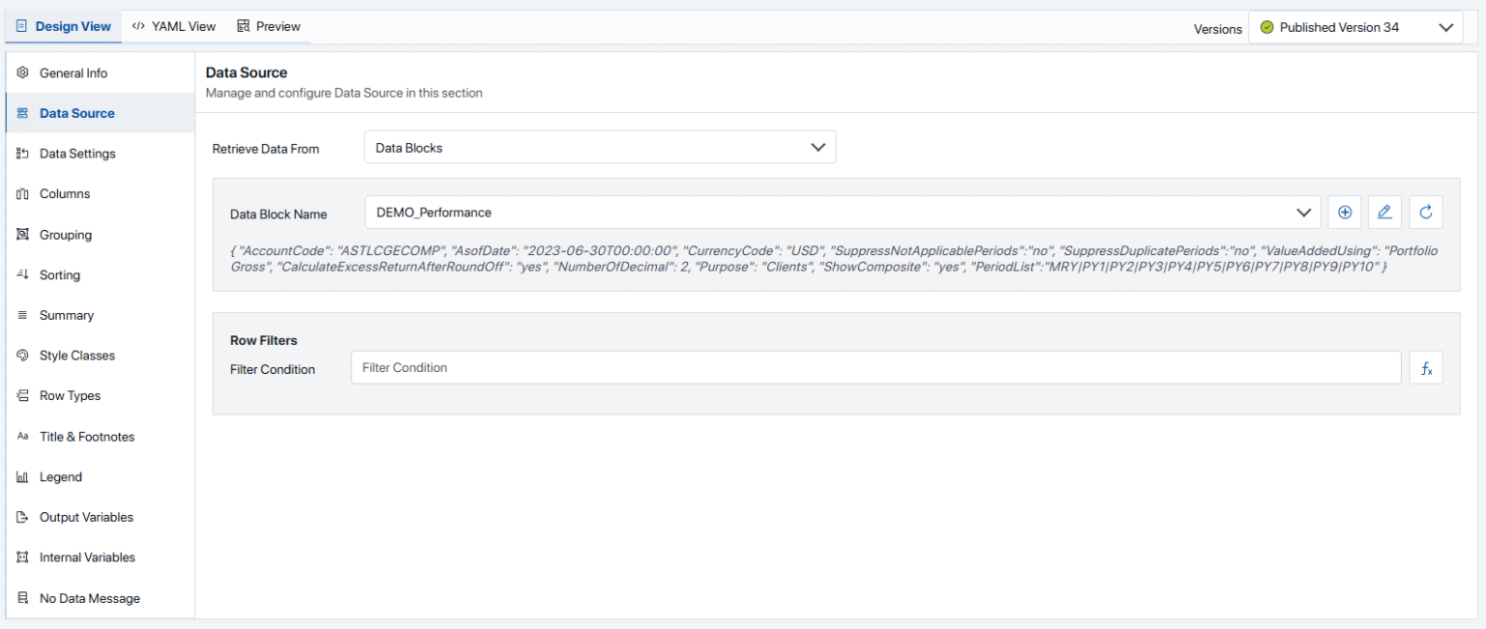
Task: Open the Data Settings section
Action: pyautogui.click(x=101, y=154)
